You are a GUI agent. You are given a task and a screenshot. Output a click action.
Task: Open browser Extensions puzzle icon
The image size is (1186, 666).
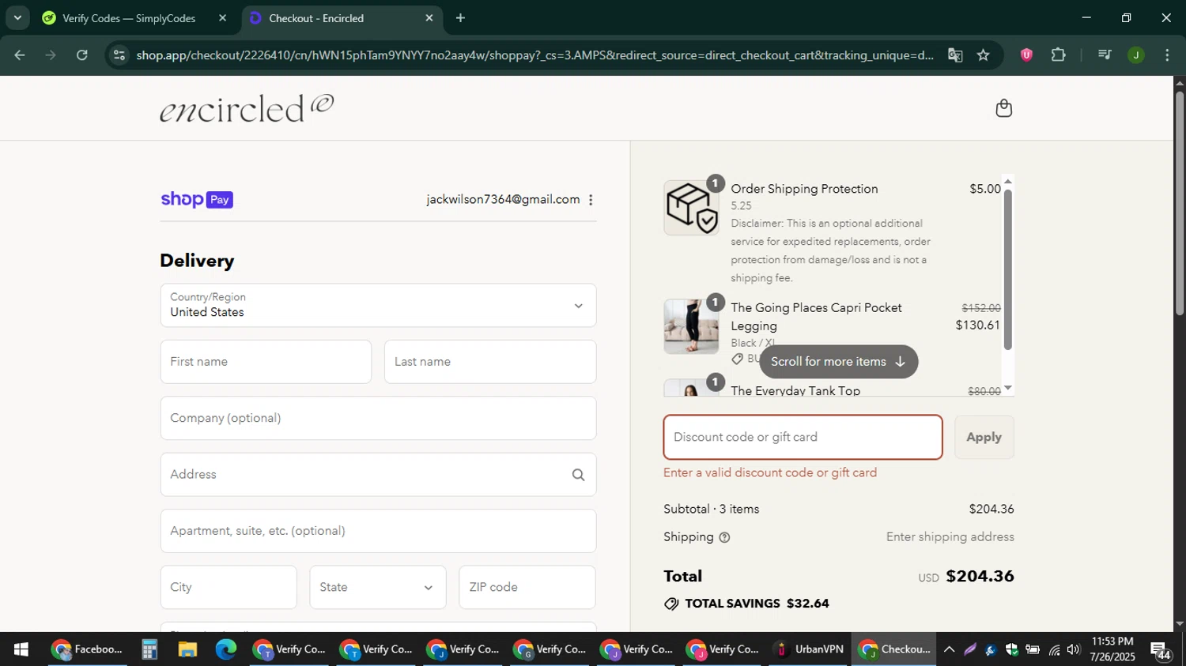pyautogui.click(x=1058, y=55)
